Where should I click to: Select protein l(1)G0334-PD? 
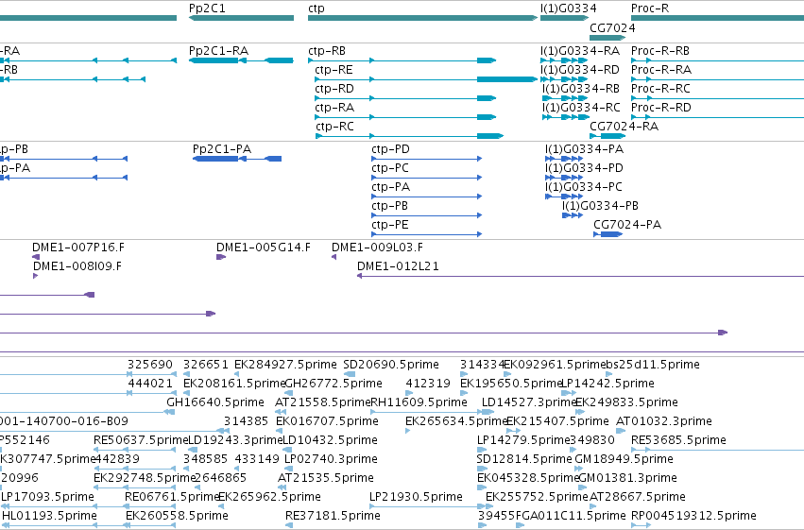[x=585, y=168]
